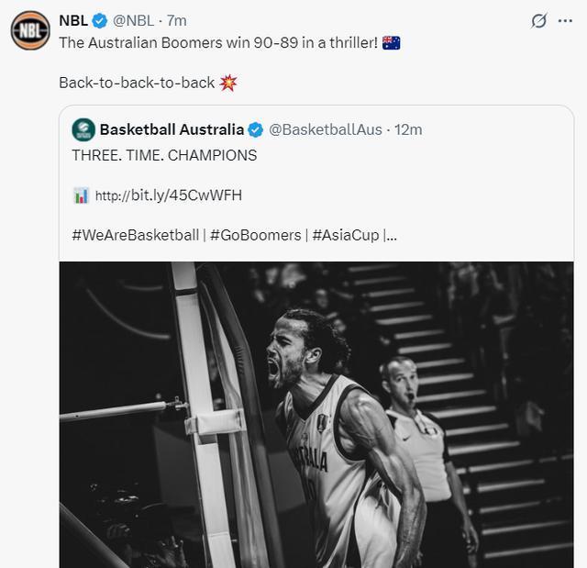587x568 pixels.
Task: Click the 7m post timestamp
Action: click(x=177, y=20)
